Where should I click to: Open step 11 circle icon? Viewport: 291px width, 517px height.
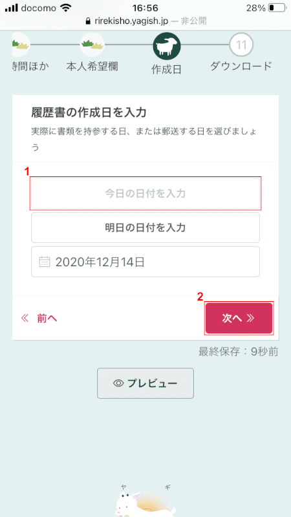coord(241,45)
